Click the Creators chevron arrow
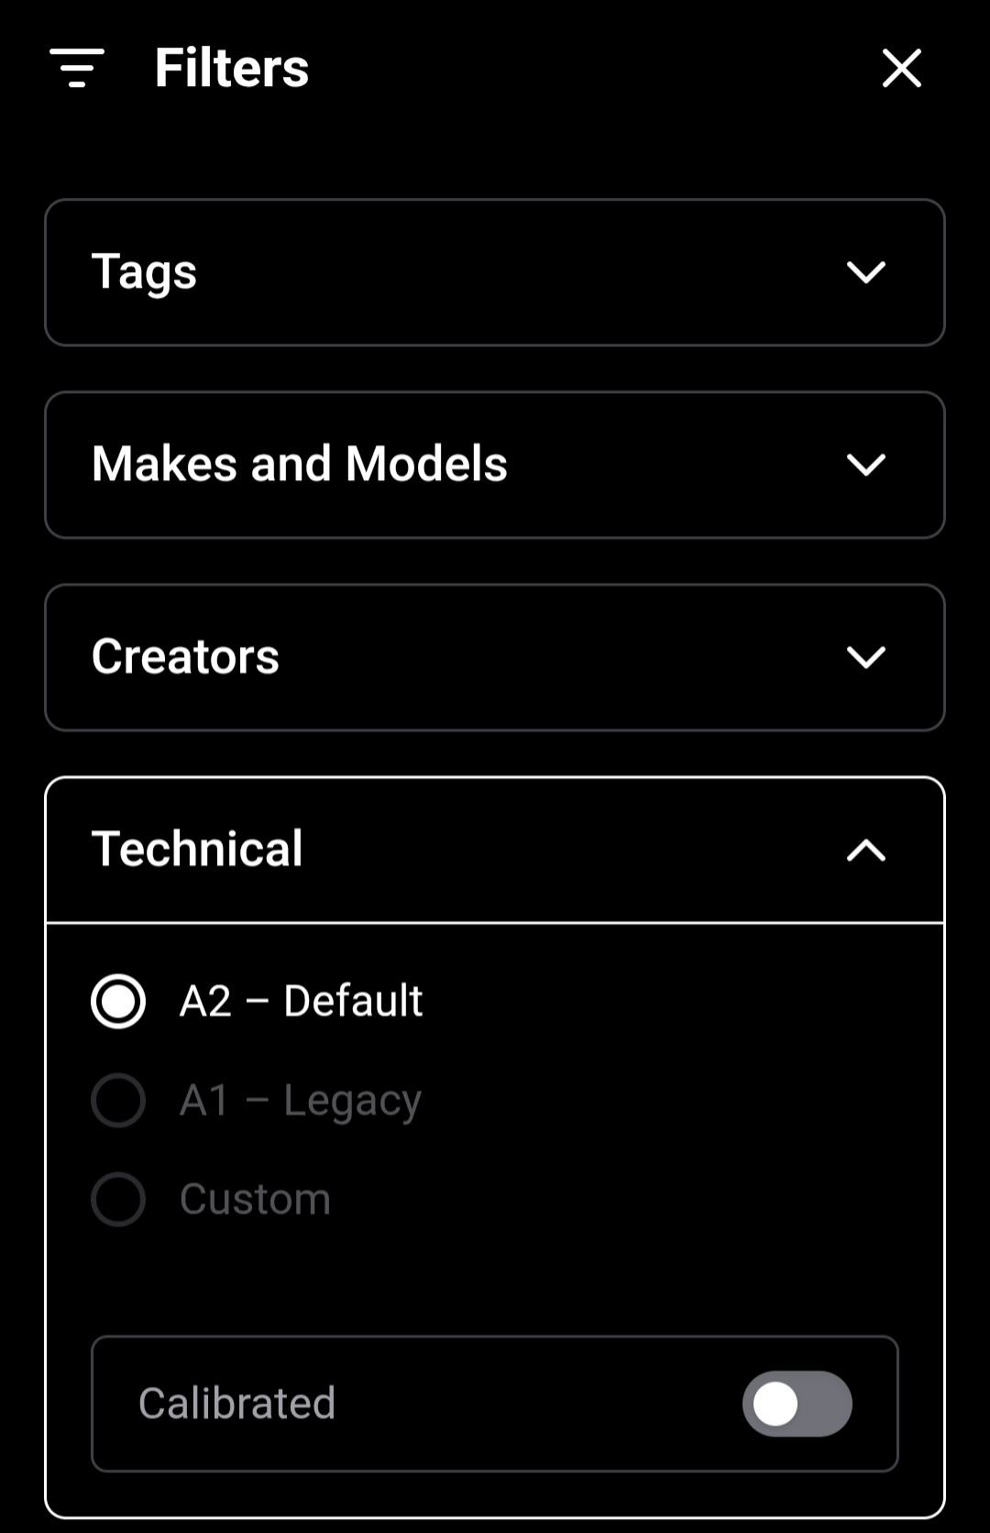The image size is (990, 1533). click(x=865, y=657)
